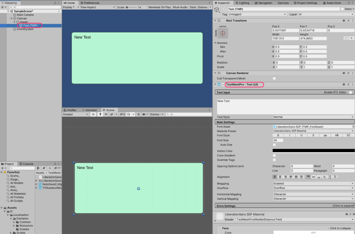Click the add plus icon in Hierarchy
The height and width of the screenshot is (234, 355).
pyautogui.click(x=2, y=7)
